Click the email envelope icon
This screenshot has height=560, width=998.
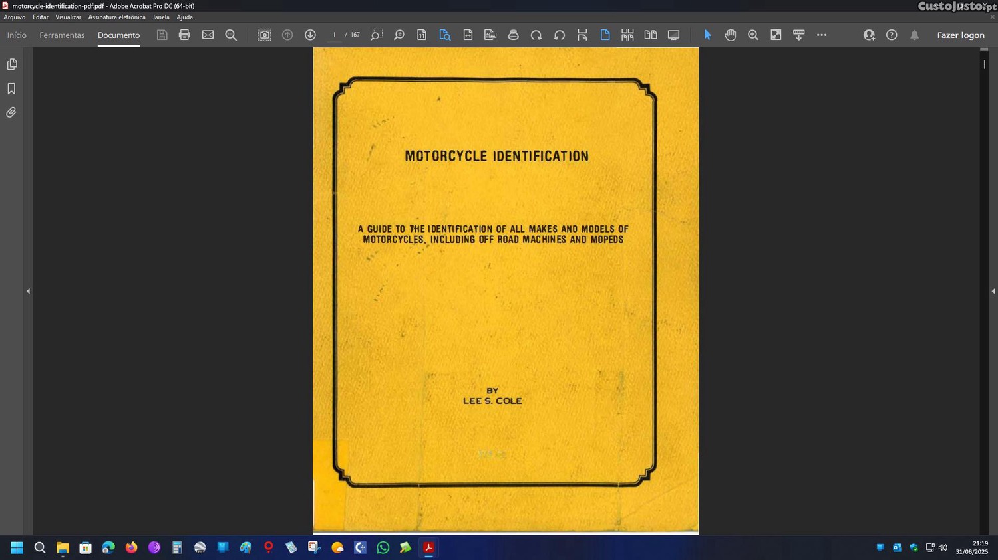pyautogui.click(x=208, y=35)
